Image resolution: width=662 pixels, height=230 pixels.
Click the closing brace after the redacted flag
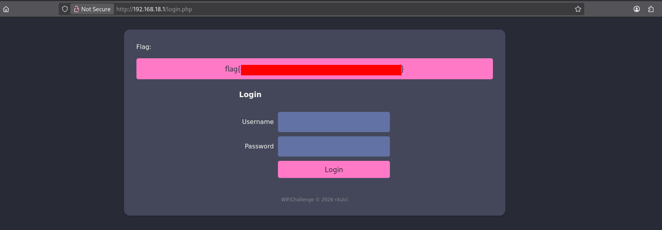[x=403, y=69]
